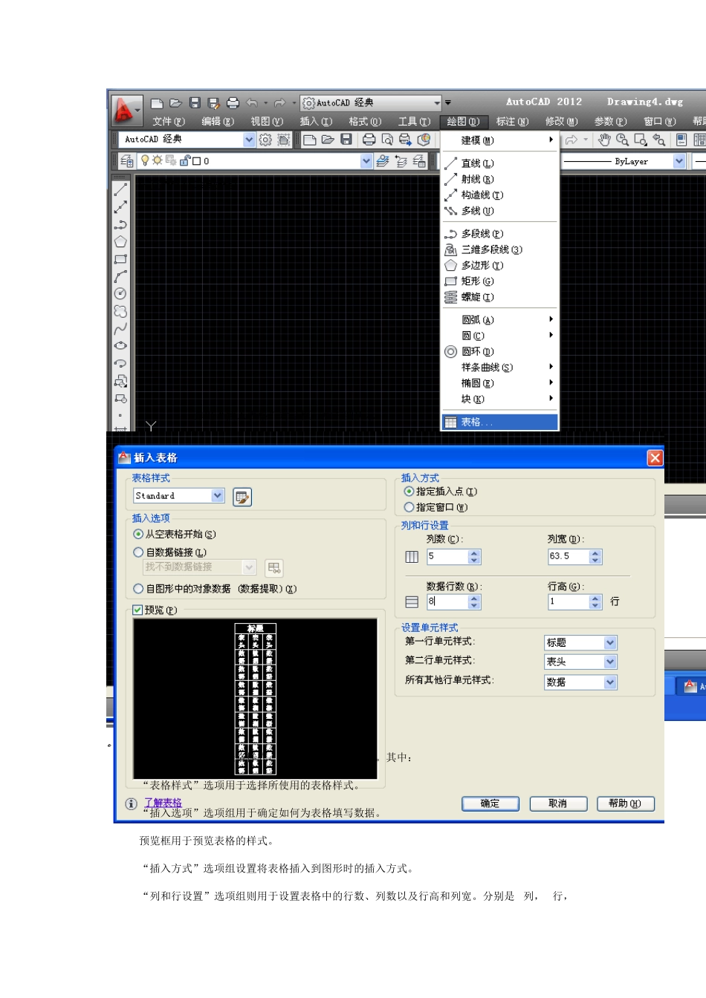Expand 圆弧 submenu in draw menu
The image size is (706, 998).
499,320
